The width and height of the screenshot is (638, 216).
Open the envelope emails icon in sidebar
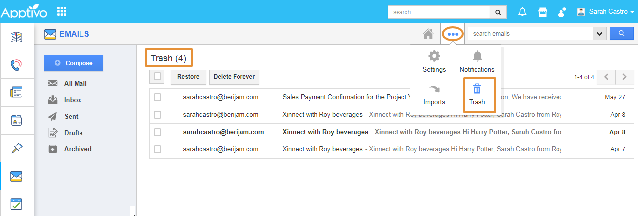[17, 176]
